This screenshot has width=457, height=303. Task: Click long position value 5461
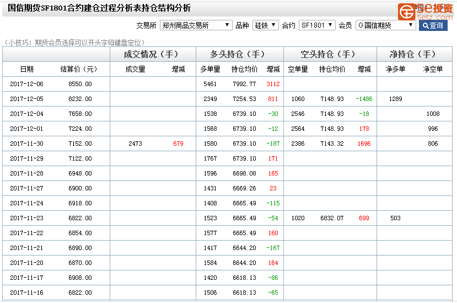[210, 84]
